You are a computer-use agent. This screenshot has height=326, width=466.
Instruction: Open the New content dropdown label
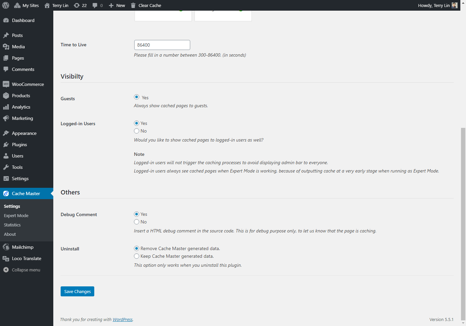click(x=121, y=5)
